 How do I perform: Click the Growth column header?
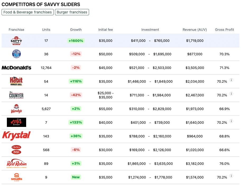click(x=76, y=29)
